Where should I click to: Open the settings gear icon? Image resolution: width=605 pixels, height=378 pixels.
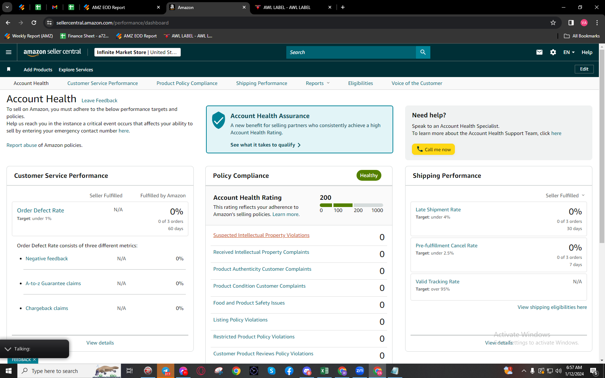pos(553,52)
